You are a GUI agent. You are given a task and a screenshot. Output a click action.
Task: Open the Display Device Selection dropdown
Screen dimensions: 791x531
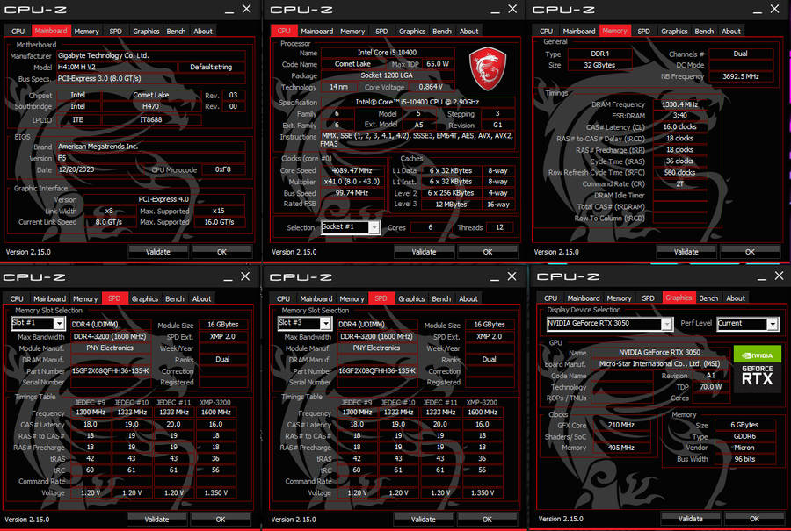pyautogui.click(x=665, y=324)
